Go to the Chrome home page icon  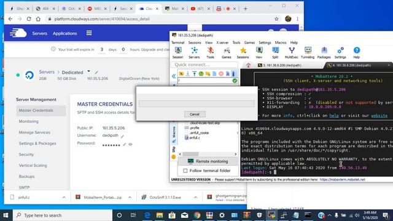point(38,19)
